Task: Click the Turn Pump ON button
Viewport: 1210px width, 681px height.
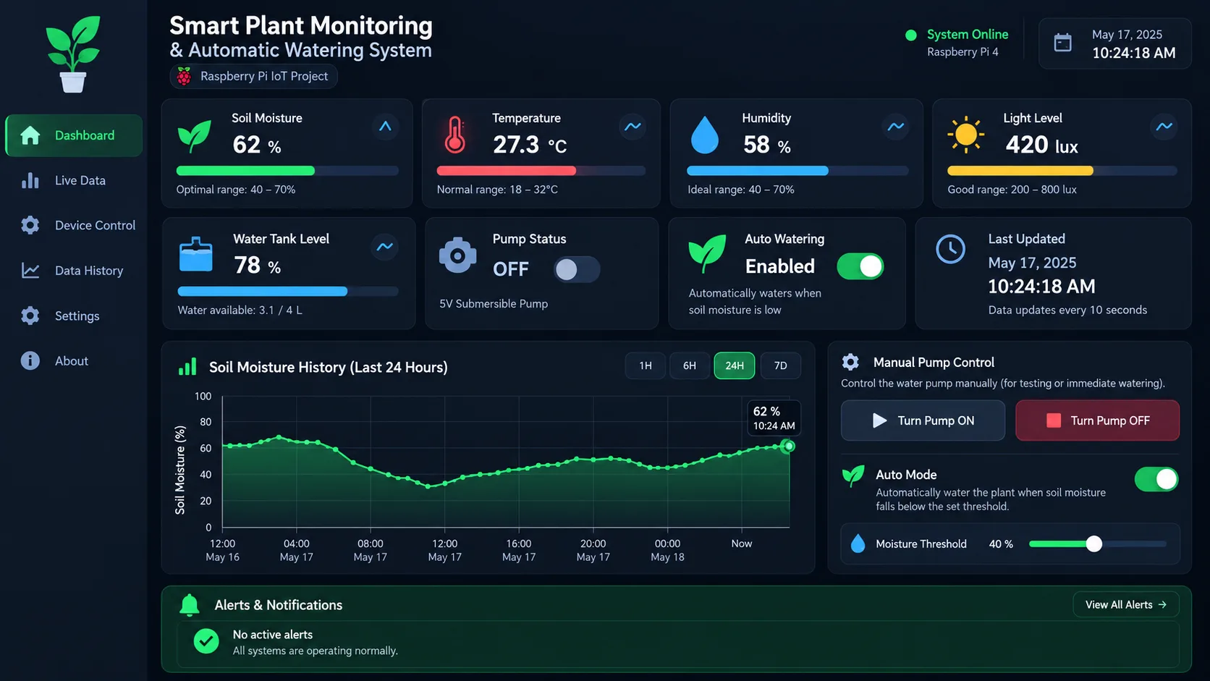Action: [923, 420]
